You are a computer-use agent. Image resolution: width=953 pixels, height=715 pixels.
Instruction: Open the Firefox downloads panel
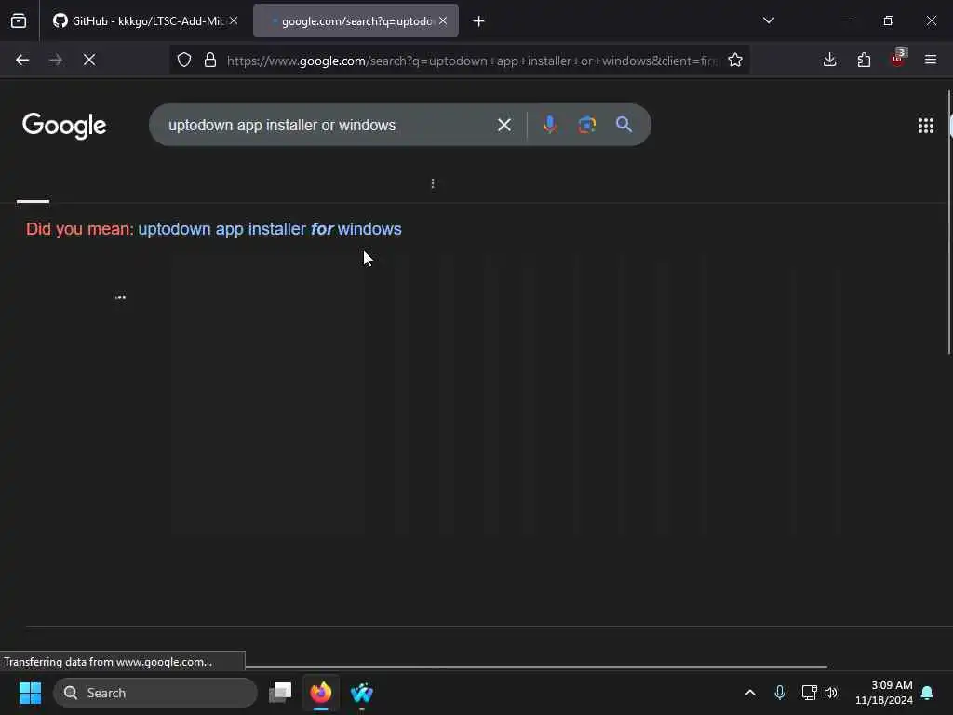tap(829, 60)
